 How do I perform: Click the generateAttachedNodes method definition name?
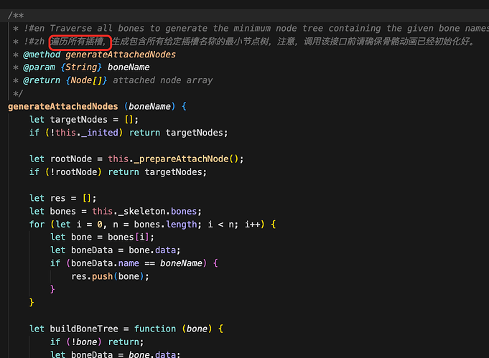(x=62, y=107)
